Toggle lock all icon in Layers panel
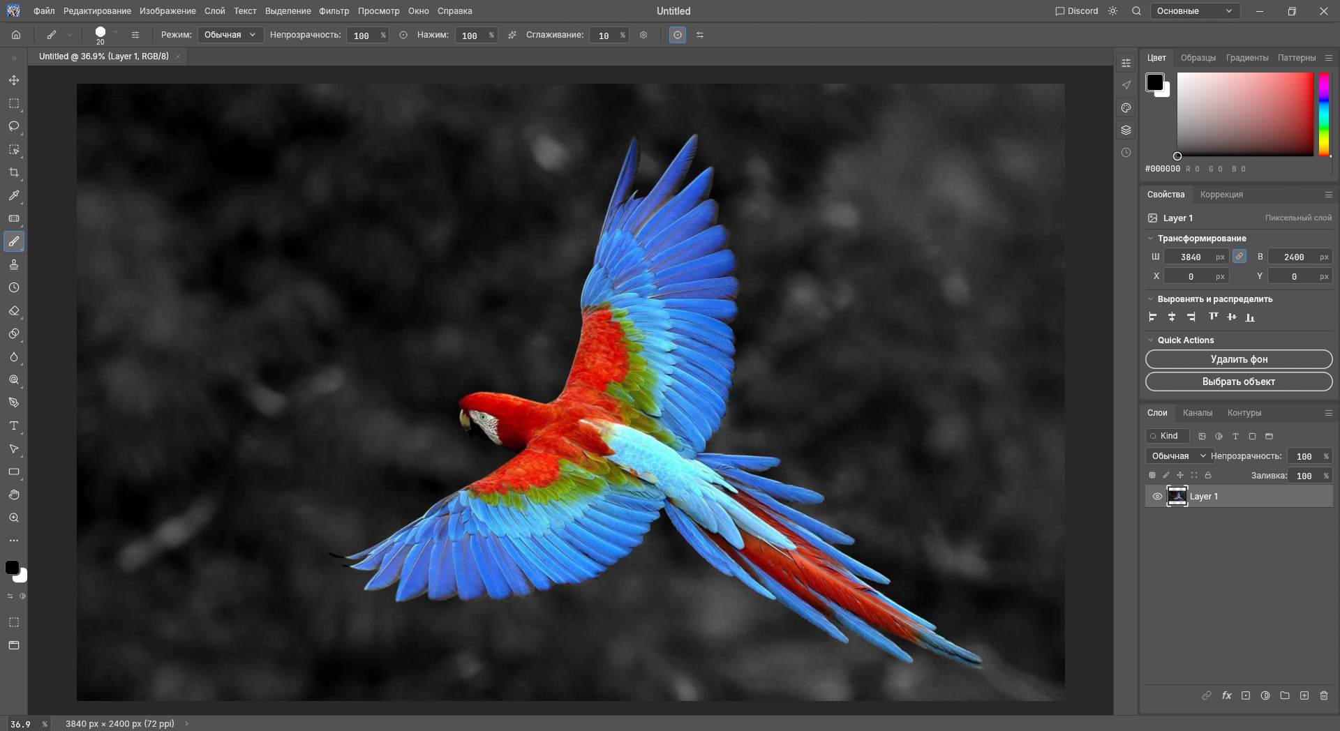 click(x=1208, y=475)
